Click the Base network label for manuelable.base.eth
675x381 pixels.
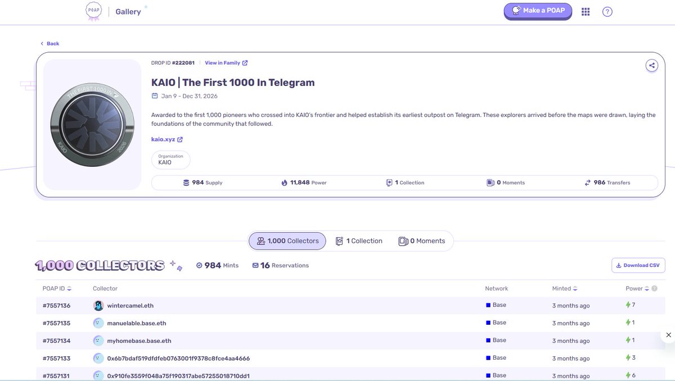click(496, 323)
